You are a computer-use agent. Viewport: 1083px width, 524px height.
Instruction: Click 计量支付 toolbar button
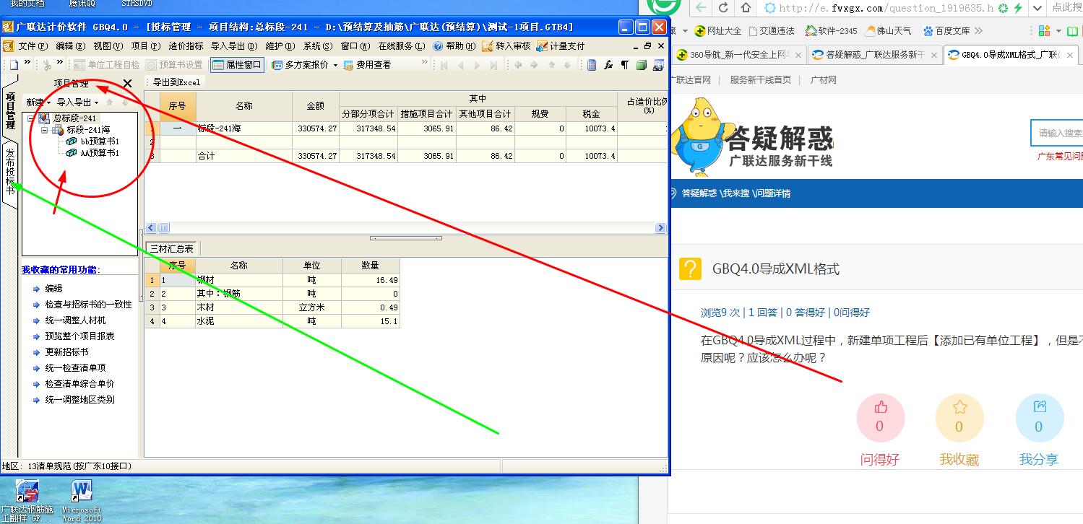(x=561, y=45)
